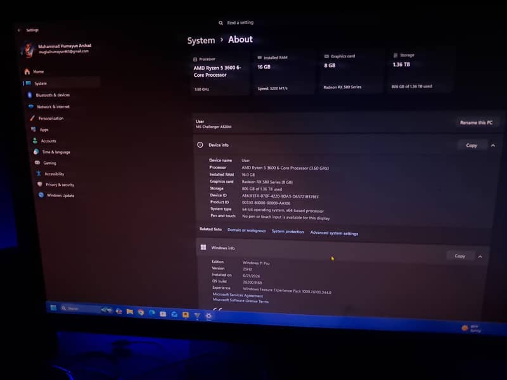The image size is (507, 380).
Task: Open Microsoft Software License Terms link
Action: [241, 300]
